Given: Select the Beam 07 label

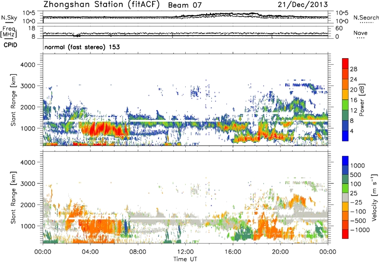Looking at the screenshot, I should [185, 5].
